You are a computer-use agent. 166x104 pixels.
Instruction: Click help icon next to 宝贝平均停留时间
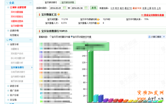98,19
